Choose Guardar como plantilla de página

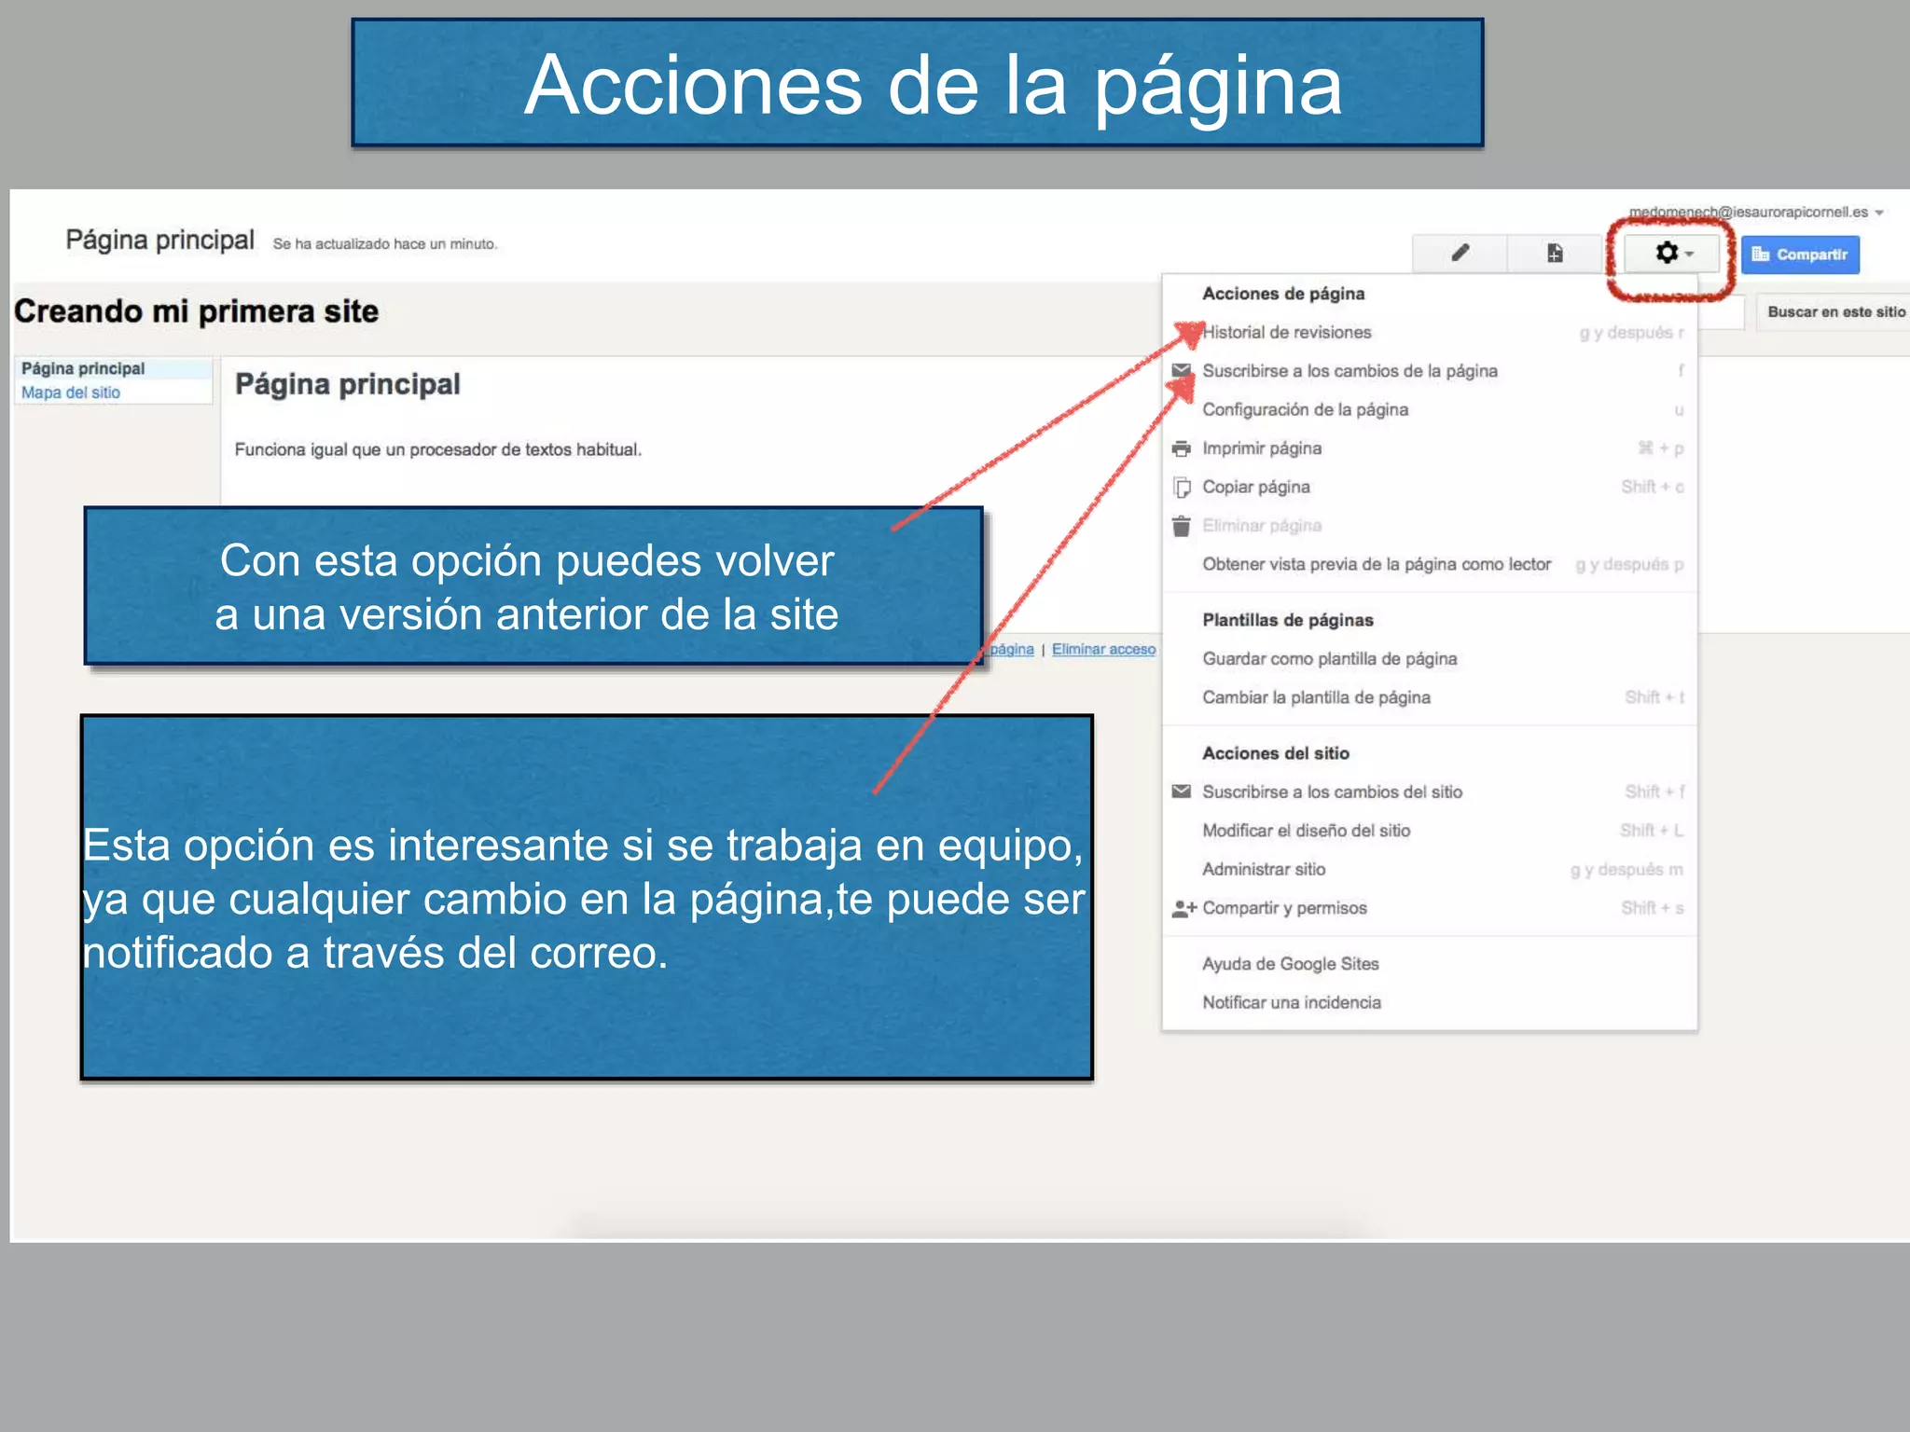click(x=1429, y=659)
